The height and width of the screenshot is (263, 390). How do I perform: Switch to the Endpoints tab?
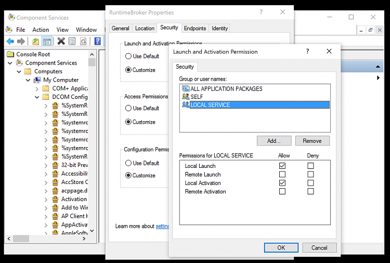tap(195, 29)
